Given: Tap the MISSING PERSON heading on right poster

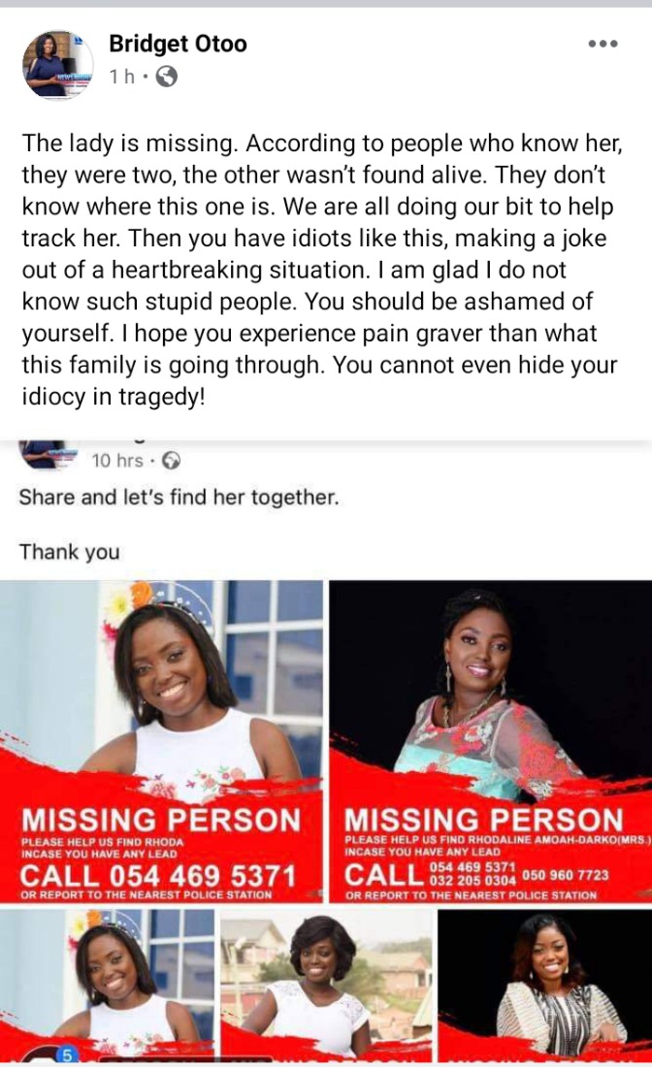Looking at the screenshot, I should [x=484, y=820].
